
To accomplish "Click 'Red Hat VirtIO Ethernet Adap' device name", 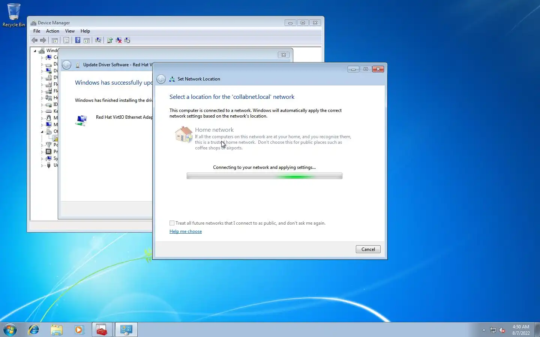I will click(124, 117).
